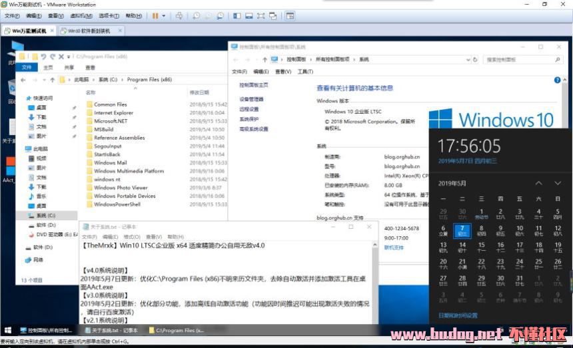Click the blue help icon in System window

557,80
